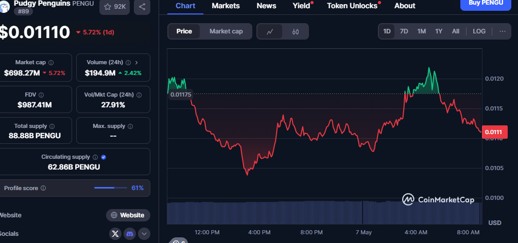Click the 5.72% (1d) price change
The image size is (518, 243).
pos(95,32)
